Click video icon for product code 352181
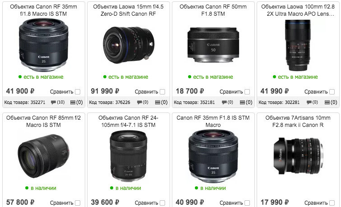Image resolution: width=341 pixels, height=207 pixels. [x=242, y=103]
